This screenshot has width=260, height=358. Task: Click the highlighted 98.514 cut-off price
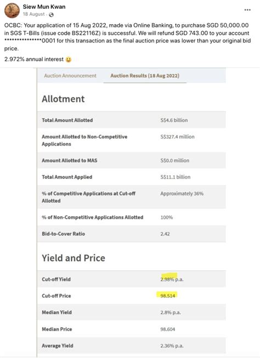(168, 295)
